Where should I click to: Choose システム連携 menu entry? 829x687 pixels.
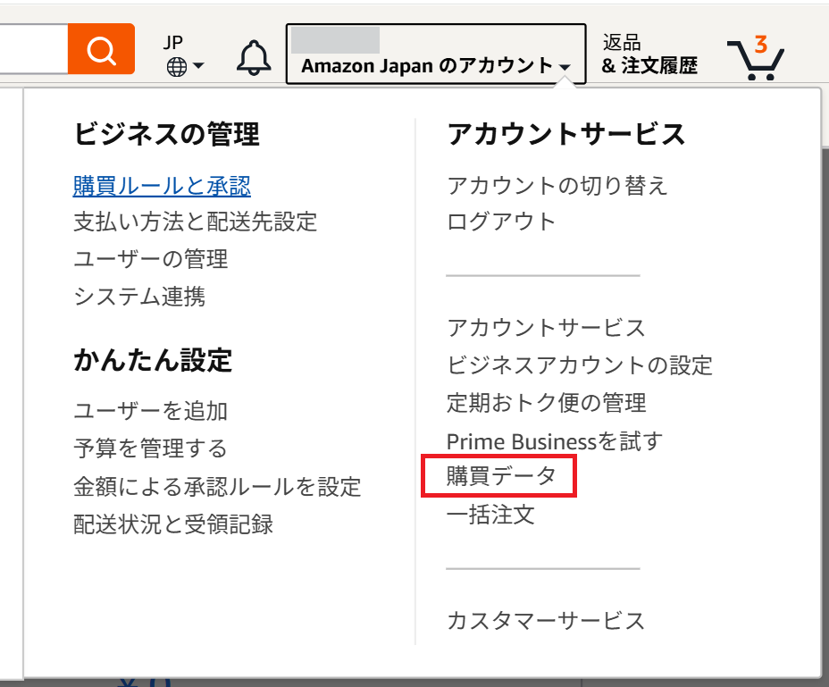(x=139, y=297)
